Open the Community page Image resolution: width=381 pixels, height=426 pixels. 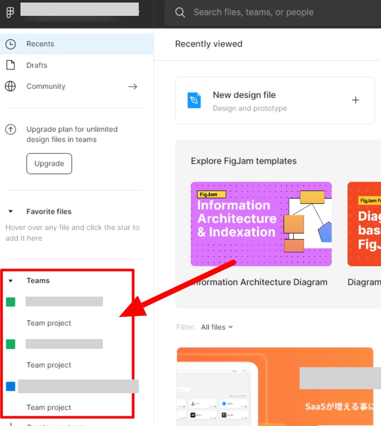tap(77, 86)
